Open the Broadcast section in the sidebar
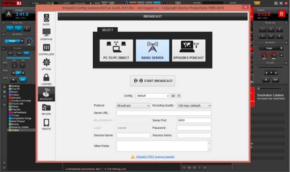 [46, 94]
